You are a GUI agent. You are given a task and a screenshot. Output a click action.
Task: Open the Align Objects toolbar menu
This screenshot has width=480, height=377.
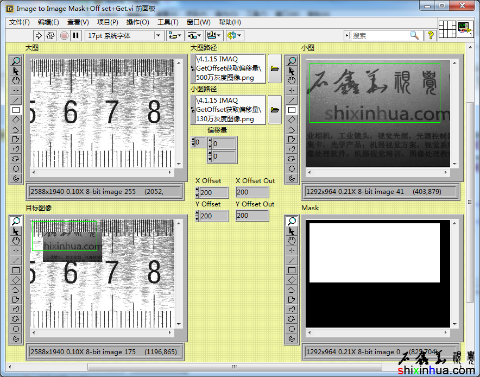click(175, 35)
